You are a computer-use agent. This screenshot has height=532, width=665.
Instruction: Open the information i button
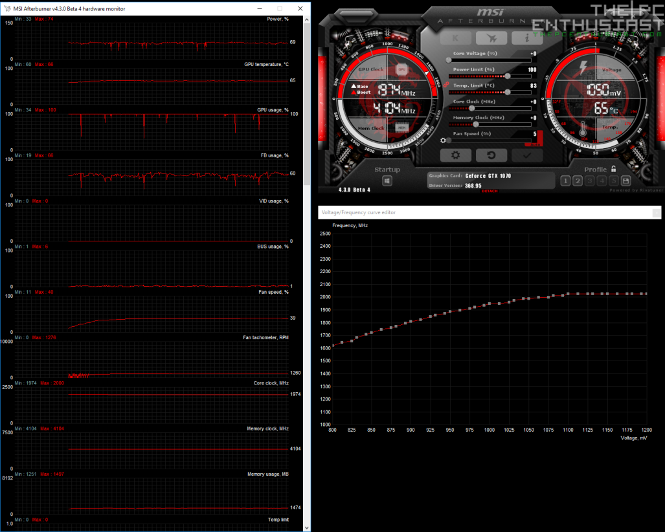(526, 38)
